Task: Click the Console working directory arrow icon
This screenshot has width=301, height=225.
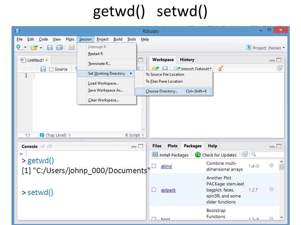Action: click(50, 146)
